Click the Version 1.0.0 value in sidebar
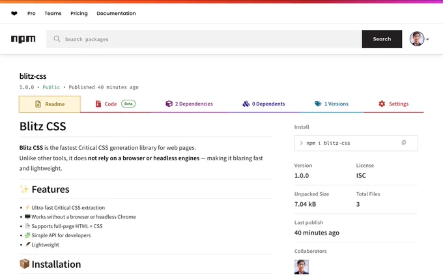 click(302, 175)
